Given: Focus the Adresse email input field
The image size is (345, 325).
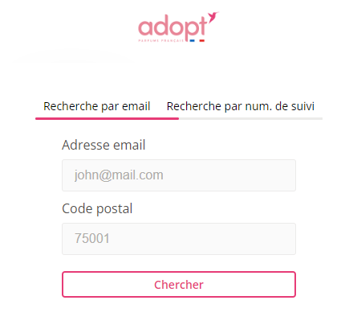Looking at the screenshot, I should click(179, 175).
